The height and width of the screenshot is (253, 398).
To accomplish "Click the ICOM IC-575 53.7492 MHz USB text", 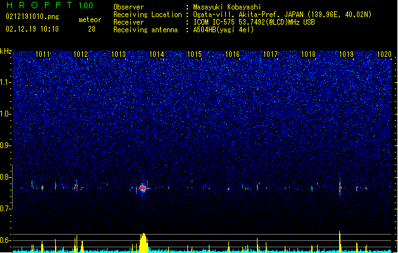I will pos(254,22).
